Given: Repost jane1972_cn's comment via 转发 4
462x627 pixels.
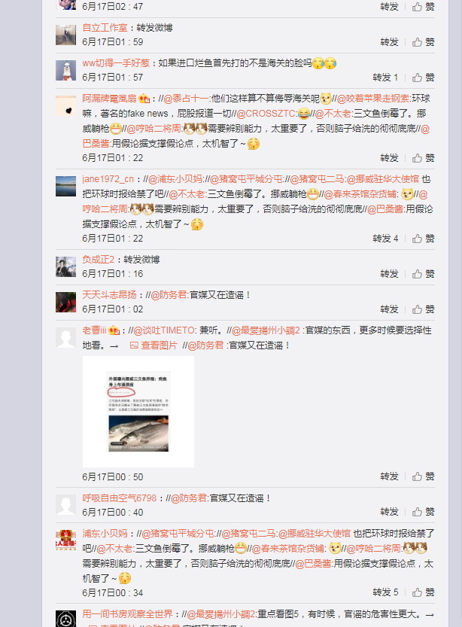Looking at the screenshot, I should coord(385,239).
